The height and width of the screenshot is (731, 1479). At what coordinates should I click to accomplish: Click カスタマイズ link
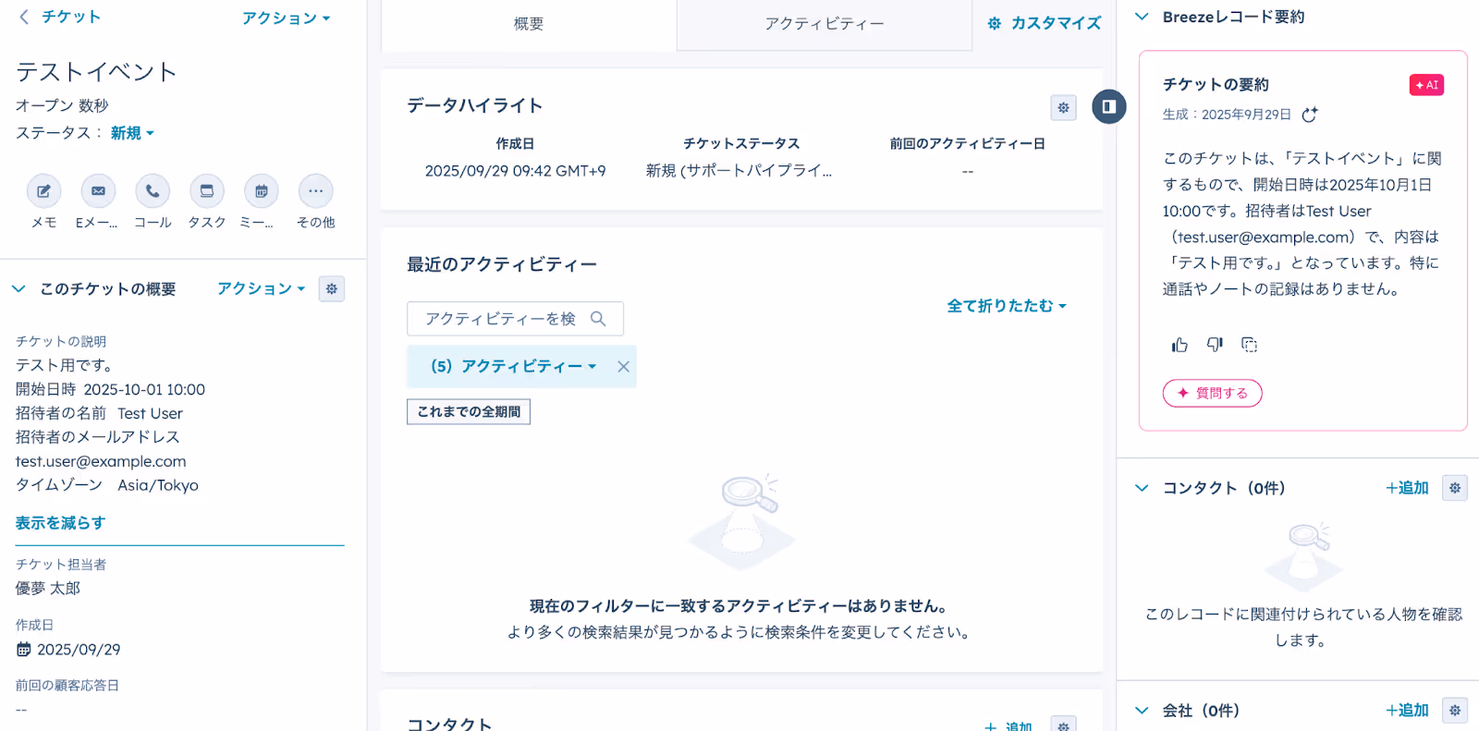(x=1045, y=24)
